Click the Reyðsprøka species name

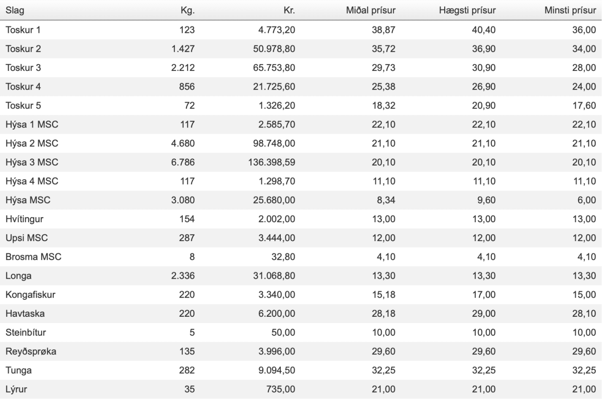click(x=31, y=351)
